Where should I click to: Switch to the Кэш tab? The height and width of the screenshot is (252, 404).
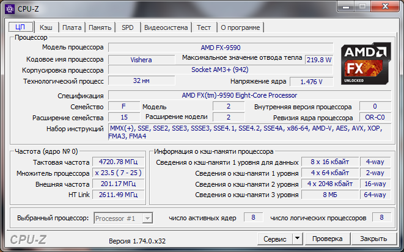[46, 27]
